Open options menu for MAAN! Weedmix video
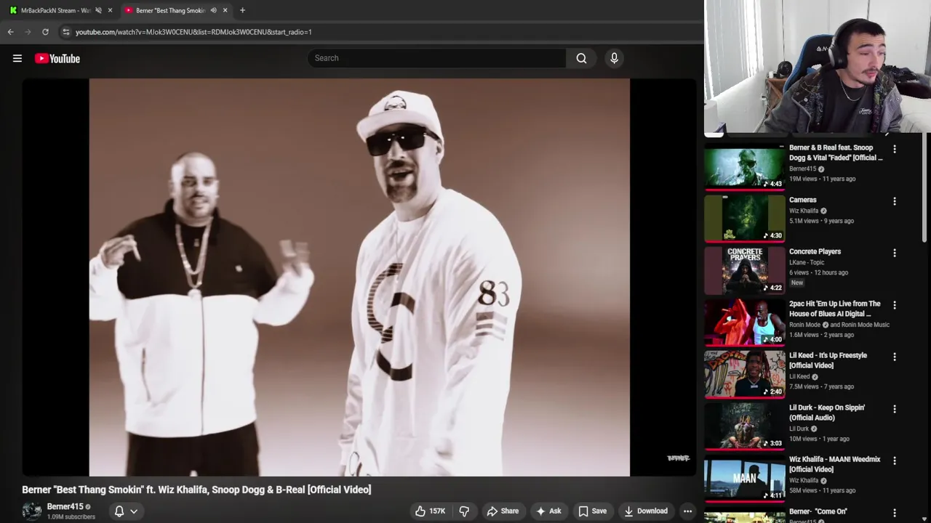This screenshot has width=931, height=523. pyautogui.click(x=895, y=461)
